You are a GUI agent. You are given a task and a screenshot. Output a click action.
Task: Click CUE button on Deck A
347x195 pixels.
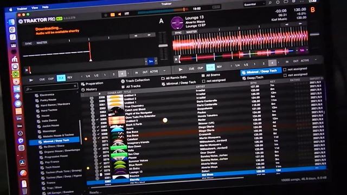pyautogui.click(x=42, y=80)
